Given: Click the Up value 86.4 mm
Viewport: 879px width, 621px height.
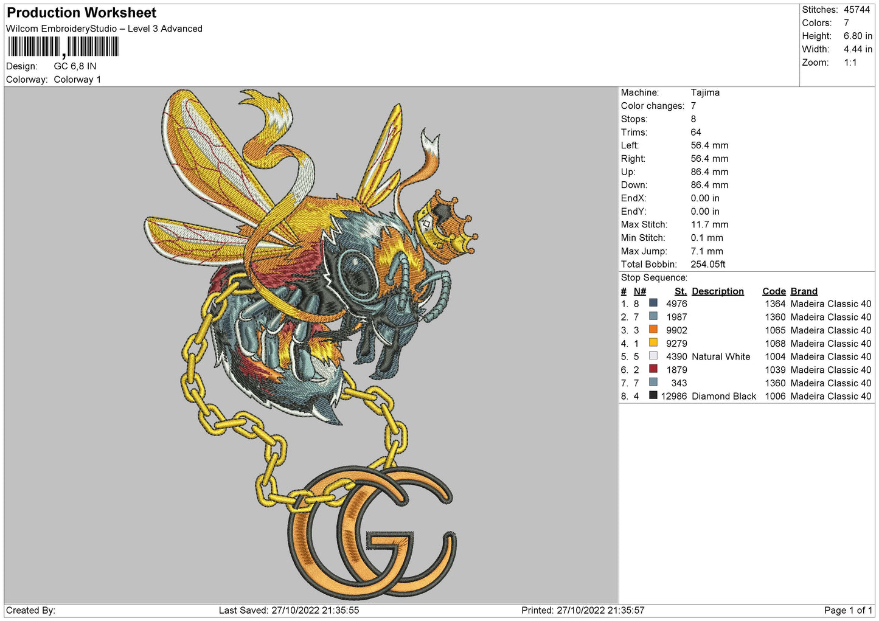Looking at the screenshot, I should click(709, 172).
